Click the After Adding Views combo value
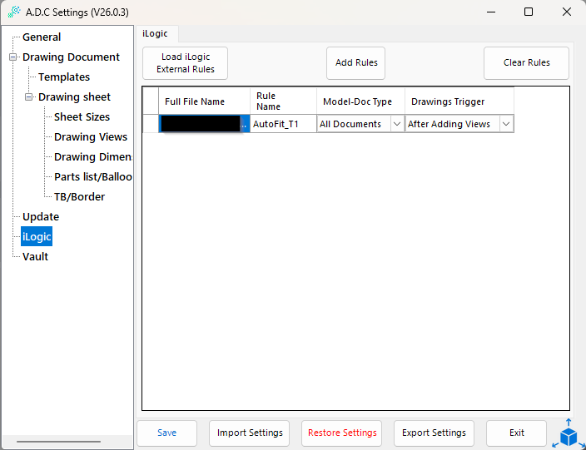The width and height of the screenshot is (586, 450). tap(452, 124)
